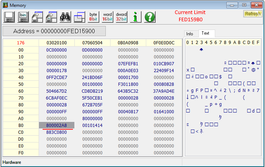This screenshot has height=167, width=265.
Task: Click column header 07060504
Action: pos(92,43)
